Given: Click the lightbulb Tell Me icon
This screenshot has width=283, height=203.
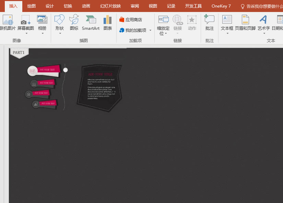Looking at the screenshot, I should [243, 7].
